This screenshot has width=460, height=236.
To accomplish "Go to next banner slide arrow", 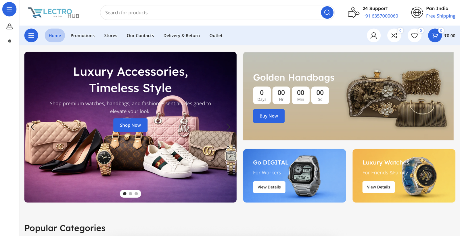I will click(x=228, y=127).
